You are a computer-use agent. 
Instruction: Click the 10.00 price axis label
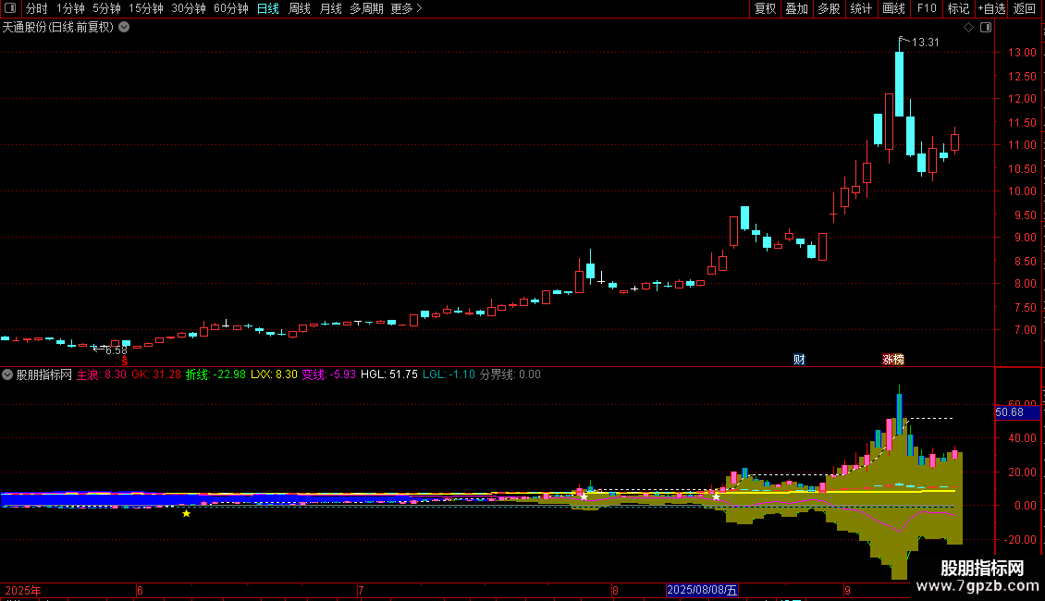1022,191
